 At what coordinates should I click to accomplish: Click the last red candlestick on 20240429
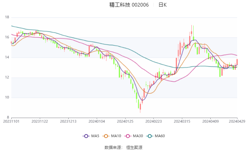click(x=237, y=62)
